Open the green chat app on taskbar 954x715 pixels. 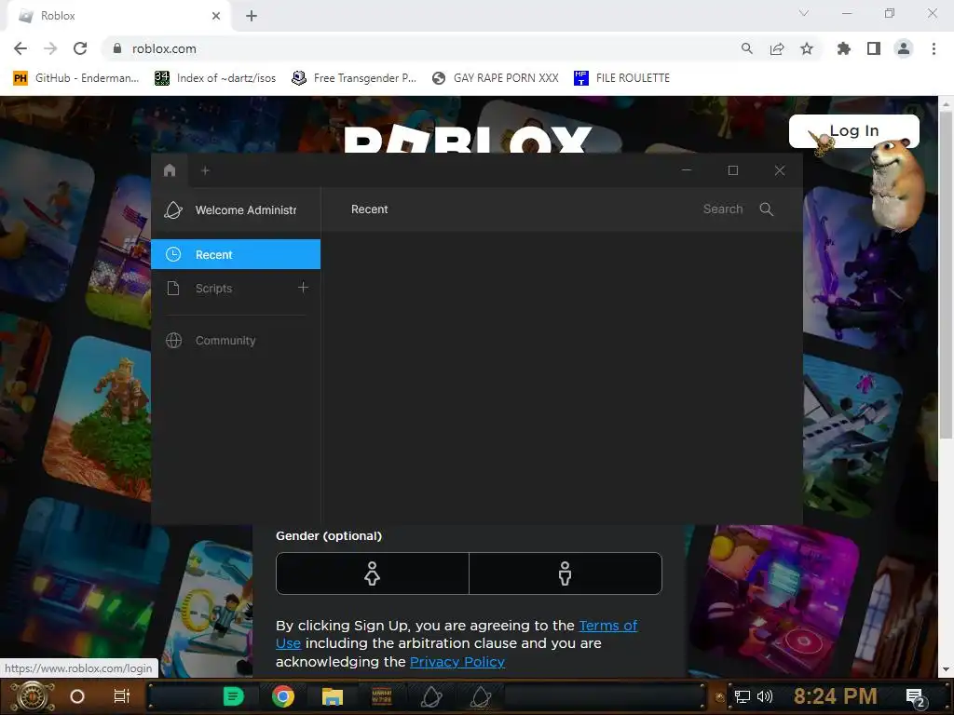click(233, 696)
